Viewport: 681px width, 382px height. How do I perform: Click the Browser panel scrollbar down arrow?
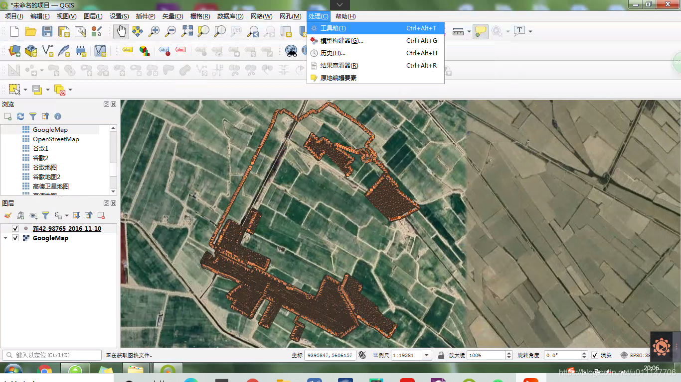113,191
